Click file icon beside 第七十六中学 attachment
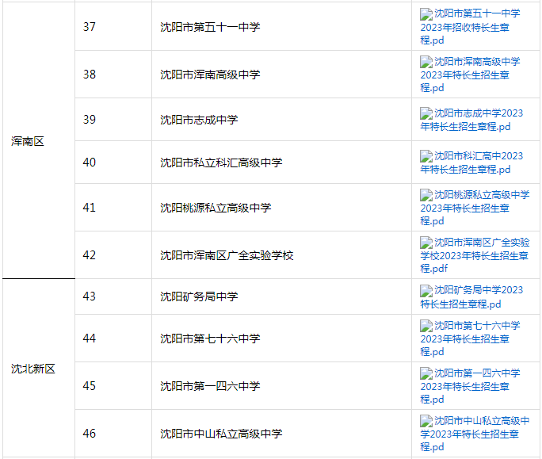 [x=426, y=326]
